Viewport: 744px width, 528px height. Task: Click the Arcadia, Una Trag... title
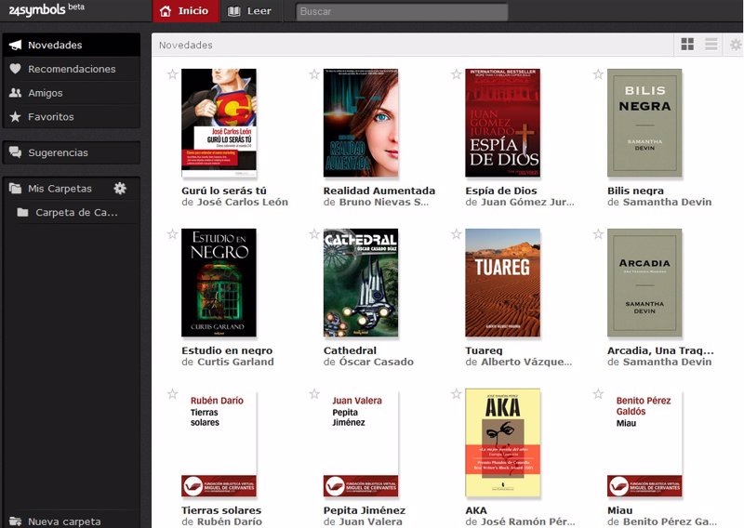pos(660,350)
